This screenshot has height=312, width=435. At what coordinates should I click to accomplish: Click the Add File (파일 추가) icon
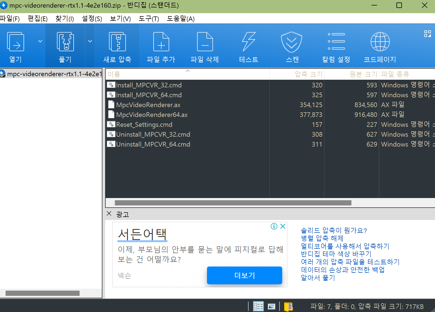click(x=161, y=42)
